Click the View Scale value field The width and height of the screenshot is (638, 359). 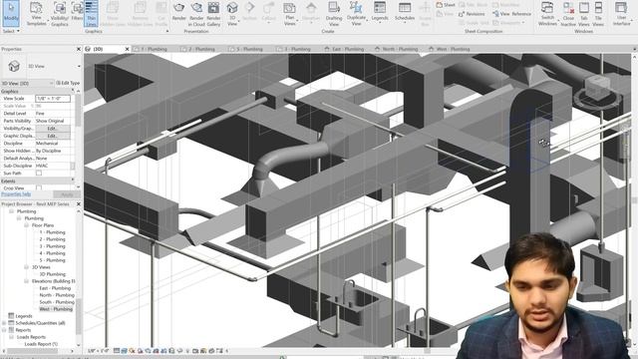coord(53,99)
